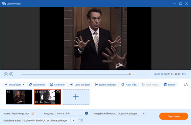The image size is (191, 125).
Task: Click the 00:01:20.00 current time display
Action: click(x=160, y=74)
